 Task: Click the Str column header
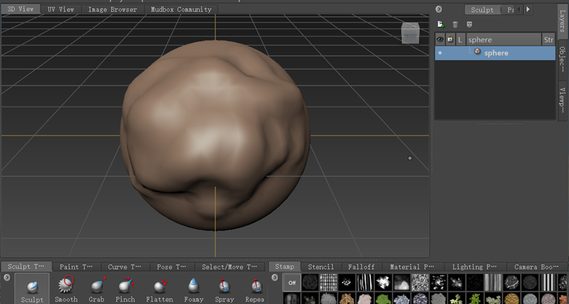(x=548, y=39)
